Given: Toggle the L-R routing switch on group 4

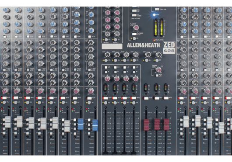Looking at the screenshot, I should [x=134, y=67].
